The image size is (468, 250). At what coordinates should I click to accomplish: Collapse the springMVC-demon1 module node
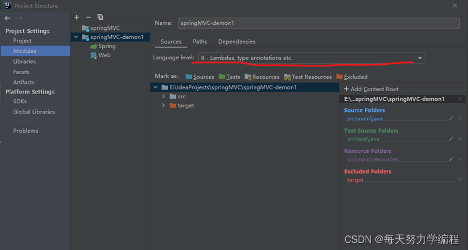click(76, 37)
